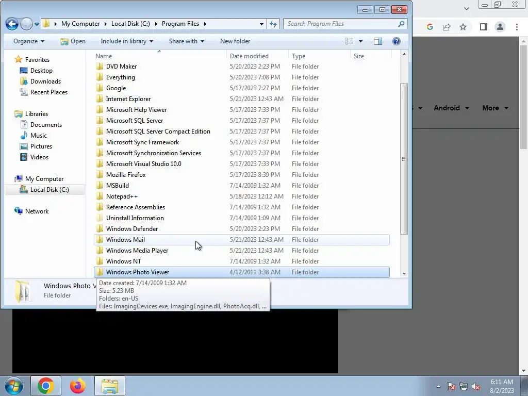Select the Windows Defender folder
Image resolution: width=528 pixels, height=396 pixels.
click(x=131, y=228)
